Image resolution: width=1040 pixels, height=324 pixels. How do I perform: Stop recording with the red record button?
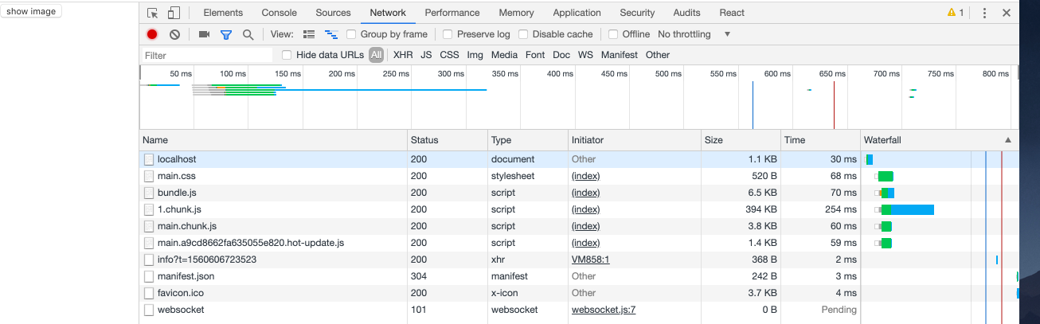click(152, 34)
